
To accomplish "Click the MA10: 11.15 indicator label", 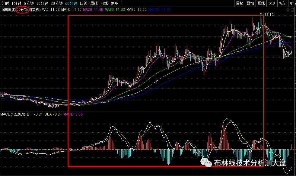I will 71,10.
